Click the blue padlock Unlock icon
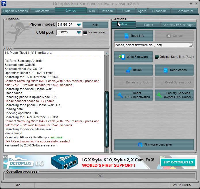The width and height of the screenshot is (200, 189). click(129, 70)
